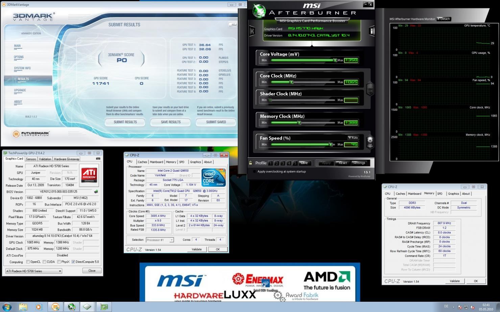This screenshot has width=500, height=312.
Task: Open the Processor #1 selection dropdown
Action: click(x=160, y=240)
